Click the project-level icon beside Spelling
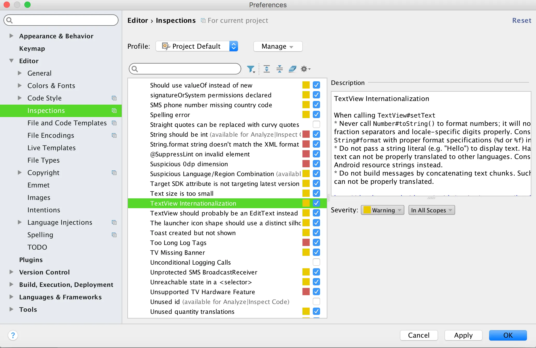The width and height of the screenshot is (536, 348). click(x=114, y=235)
